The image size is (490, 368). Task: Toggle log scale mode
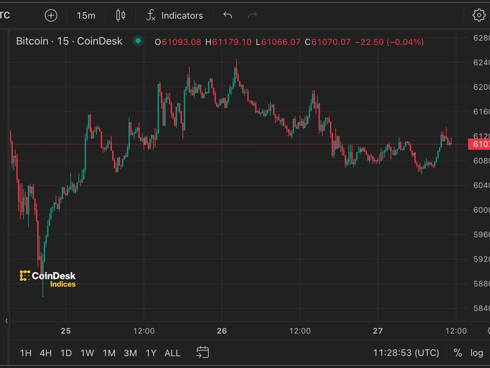pyautogui.click(x=477, y=353)
